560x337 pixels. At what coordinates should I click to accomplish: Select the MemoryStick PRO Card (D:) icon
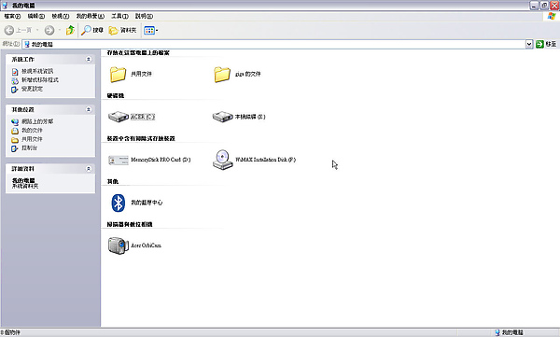click(x=119, y=160)
